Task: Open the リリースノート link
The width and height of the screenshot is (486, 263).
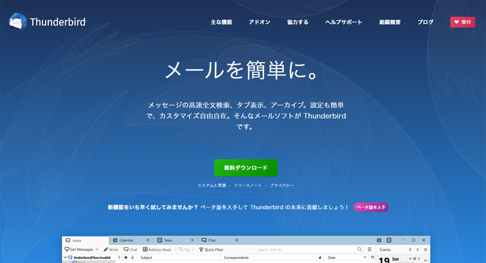Action: tap(248, 185)
